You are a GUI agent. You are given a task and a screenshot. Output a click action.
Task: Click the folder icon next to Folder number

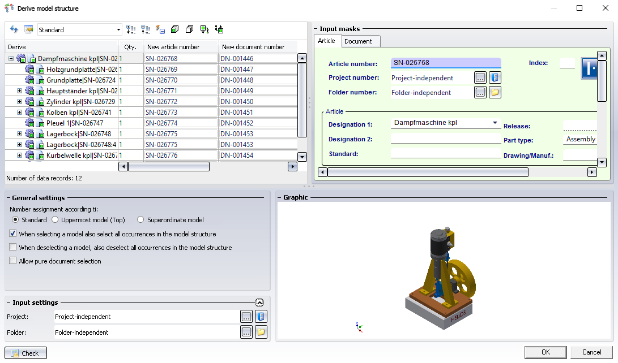495,92
